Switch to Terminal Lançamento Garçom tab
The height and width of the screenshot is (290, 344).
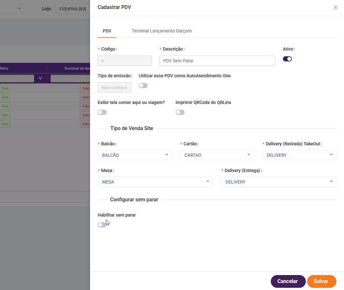(162, 31)
